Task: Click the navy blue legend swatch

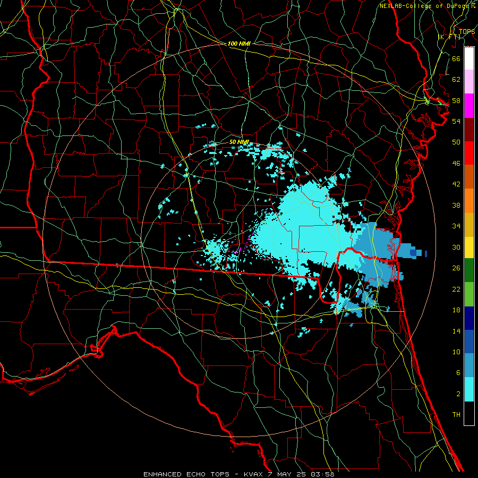Action: (x=469, y=318)
